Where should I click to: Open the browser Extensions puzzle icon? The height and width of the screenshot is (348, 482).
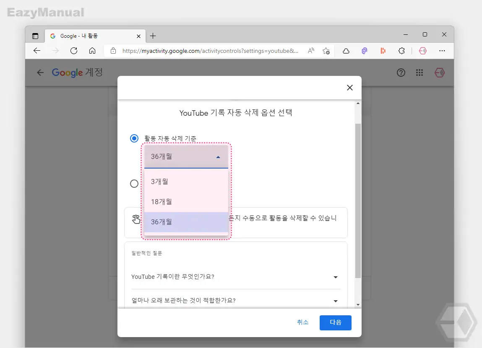(x=401, y=51)
